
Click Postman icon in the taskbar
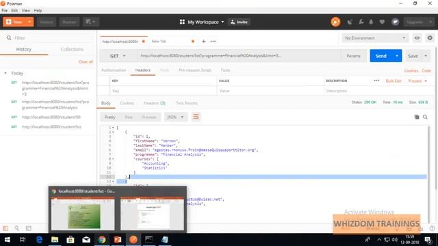coord(133,240)
